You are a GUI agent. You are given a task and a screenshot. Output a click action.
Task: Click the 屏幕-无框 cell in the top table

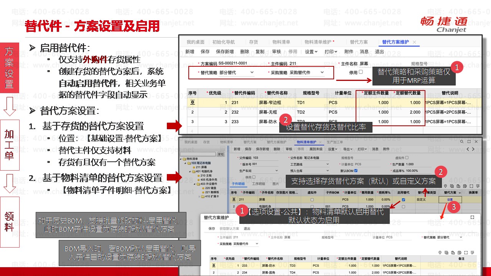click(277, 112)
